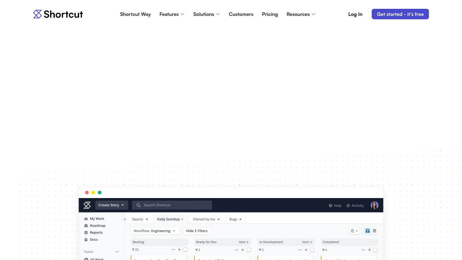Switch to list view

coord(374,231)
